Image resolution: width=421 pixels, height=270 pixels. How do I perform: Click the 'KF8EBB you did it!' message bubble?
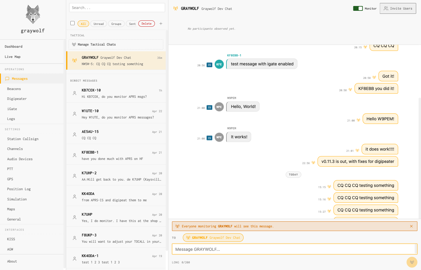[376, 88]
